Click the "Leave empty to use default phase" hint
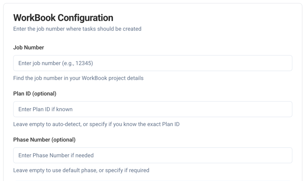 pos(81,170)
